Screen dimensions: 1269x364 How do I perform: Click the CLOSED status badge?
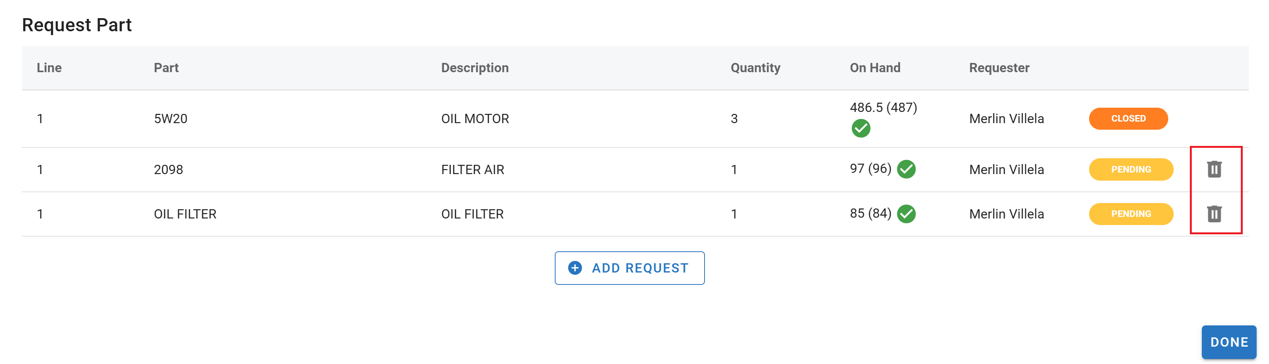1128,119
